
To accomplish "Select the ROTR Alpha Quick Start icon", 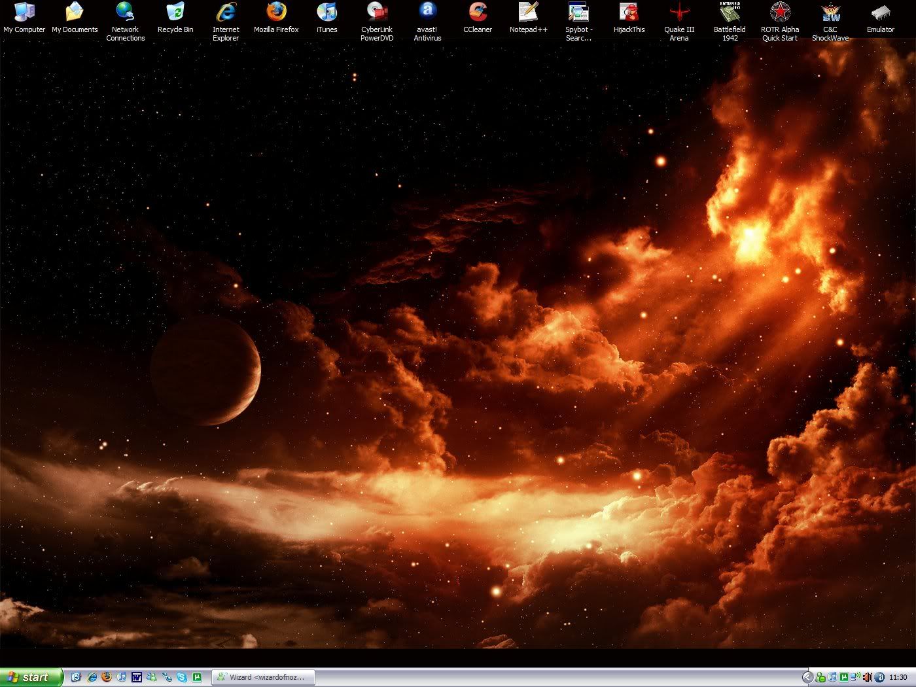I will (780, 22).
